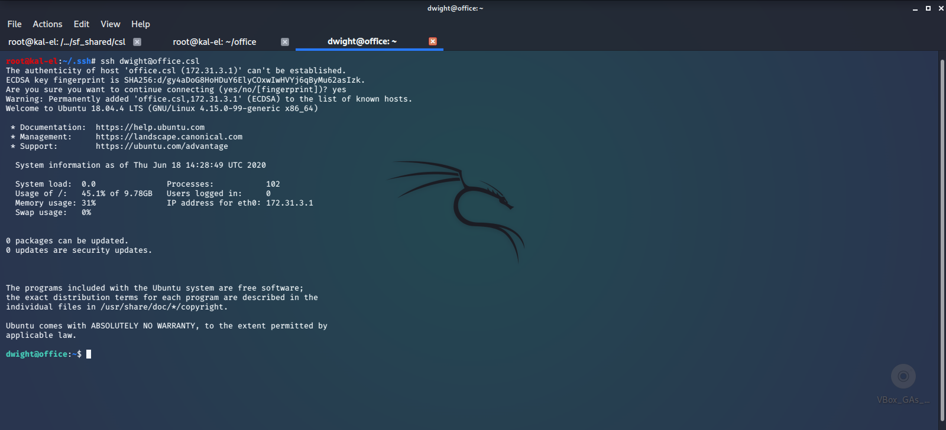Maximize the terminal window
Image resolution: width=946 pixels, height=430 pixels.
click(x=928, y=8)
